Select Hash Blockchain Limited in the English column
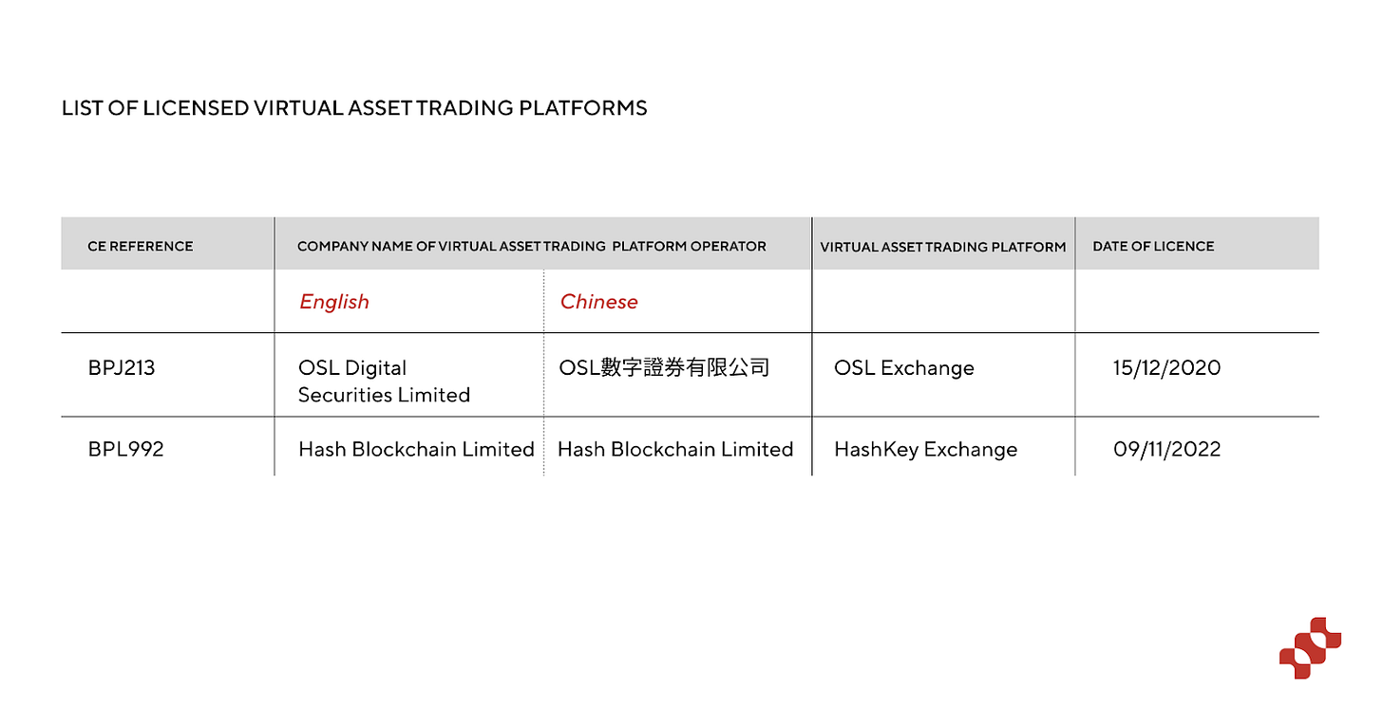 (x=416, y=449)
